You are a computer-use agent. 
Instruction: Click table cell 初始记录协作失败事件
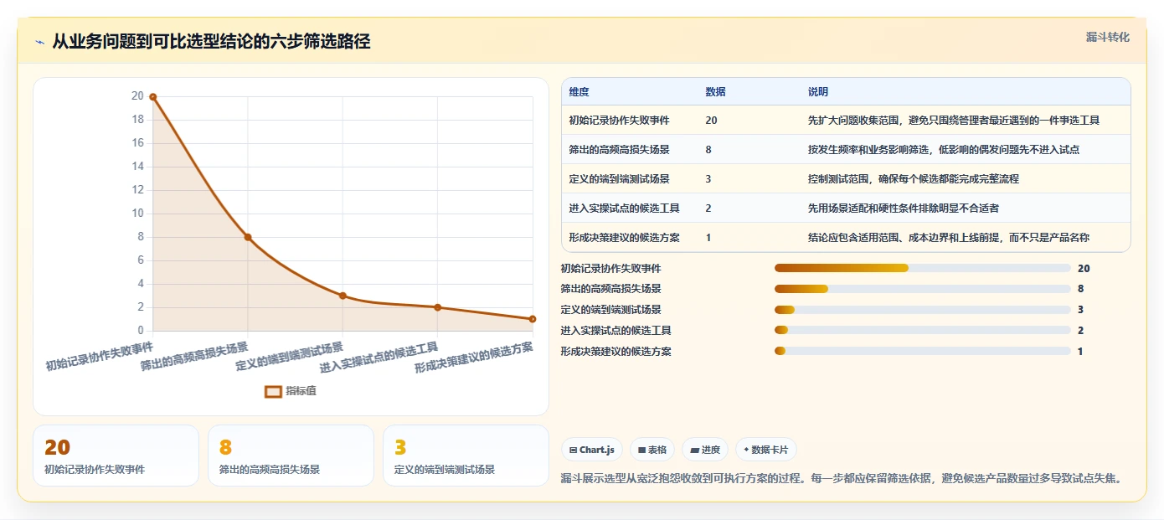(619, 121)
